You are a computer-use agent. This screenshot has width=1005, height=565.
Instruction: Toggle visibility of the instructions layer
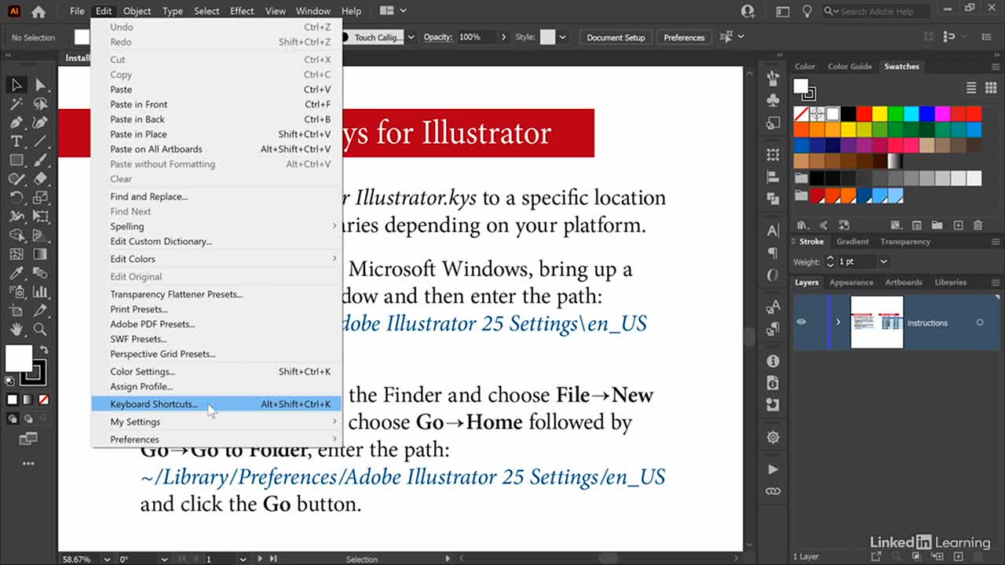pyautogui.click(x=802, y=323)
